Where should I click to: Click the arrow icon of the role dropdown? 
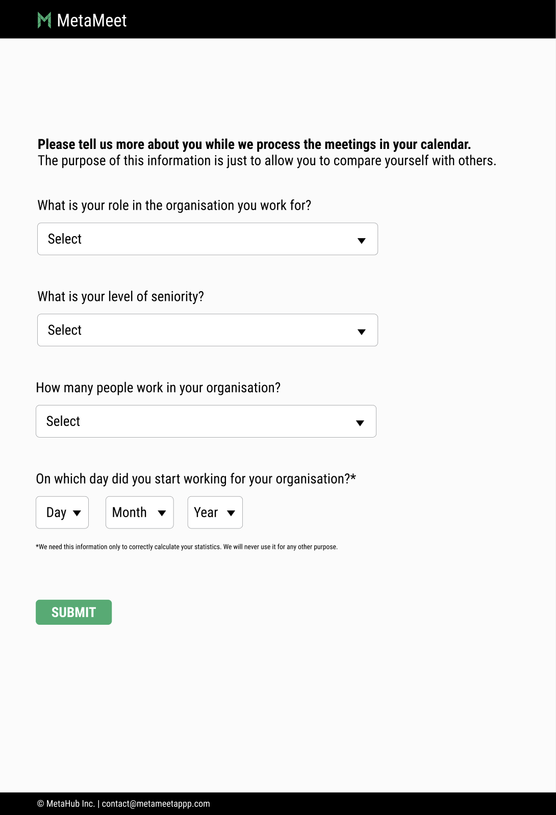click(x=362, y=241)
